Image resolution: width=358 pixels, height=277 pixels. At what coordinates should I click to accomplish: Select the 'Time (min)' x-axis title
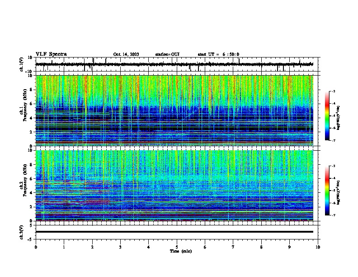click(181, 251)
